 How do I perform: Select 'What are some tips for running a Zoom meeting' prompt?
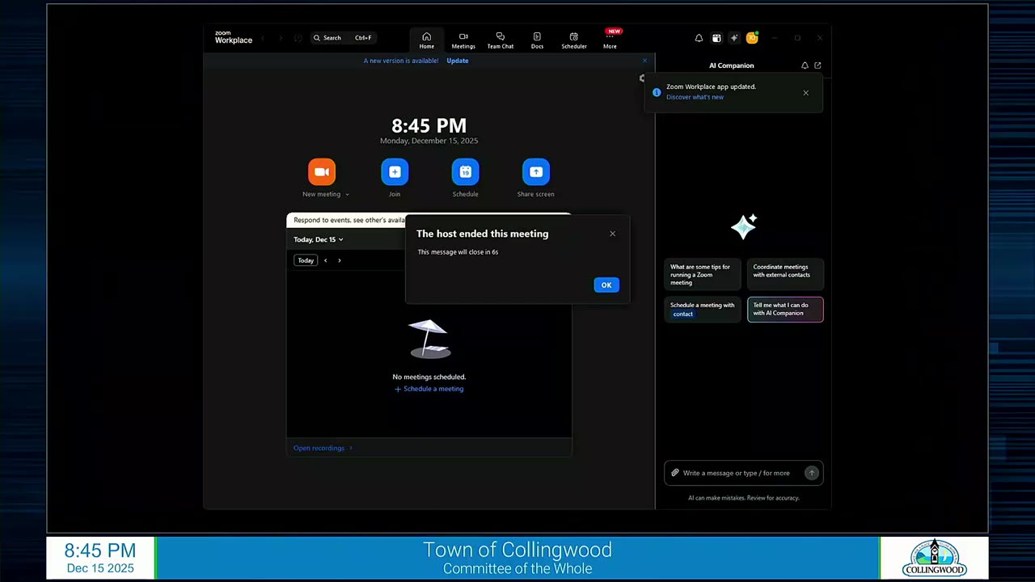703,275
